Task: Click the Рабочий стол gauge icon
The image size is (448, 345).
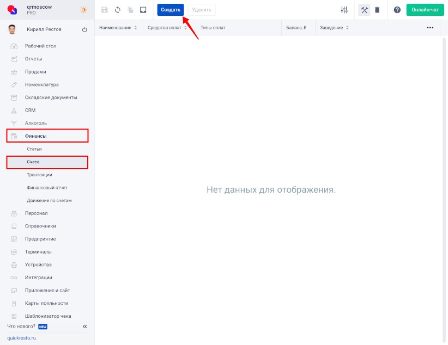Action: 14,46
